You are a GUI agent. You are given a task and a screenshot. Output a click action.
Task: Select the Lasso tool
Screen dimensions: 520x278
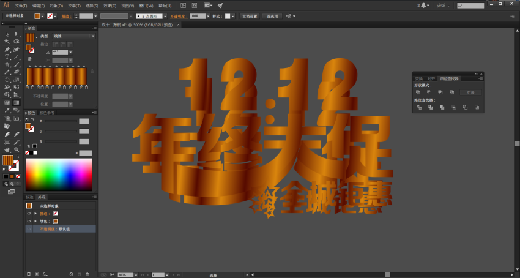click(x=17, y=42)
